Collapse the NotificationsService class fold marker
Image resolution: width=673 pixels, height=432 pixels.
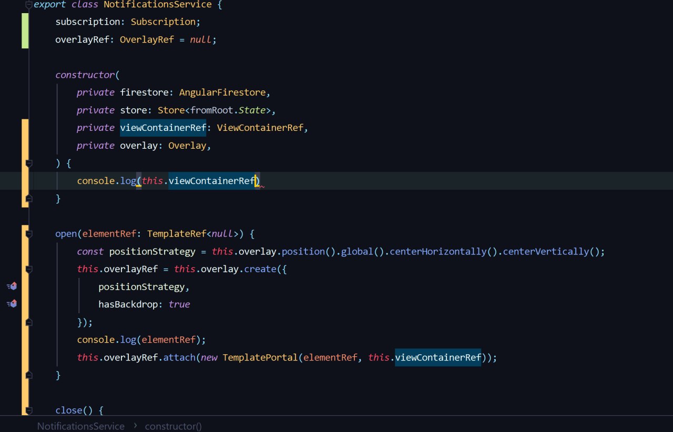coord(29,4)
